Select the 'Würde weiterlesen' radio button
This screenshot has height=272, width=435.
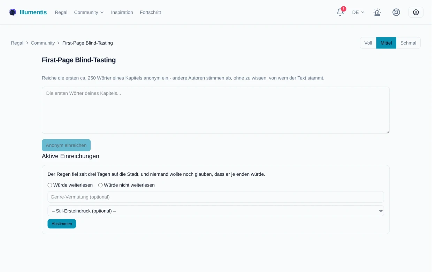pyautogui.click(x=50, y=185)
